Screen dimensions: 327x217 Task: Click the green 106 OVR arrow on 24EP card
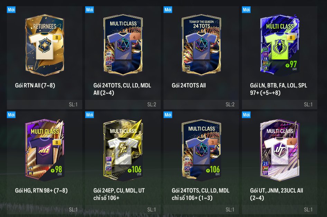(130, 170)
